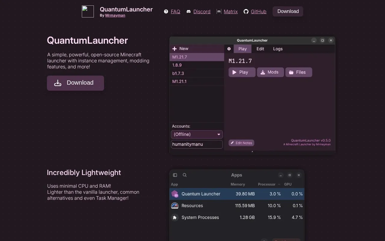Open the Matrix link

[x=231, y=11]
